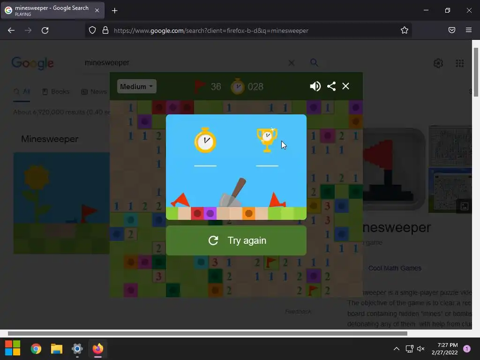Click the Google logo
Viewport: 480px width, 360px height.
(x=32, y=63)
